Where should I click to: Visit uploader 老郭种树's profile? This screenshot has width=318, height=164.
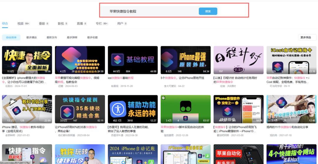point(10,135)
